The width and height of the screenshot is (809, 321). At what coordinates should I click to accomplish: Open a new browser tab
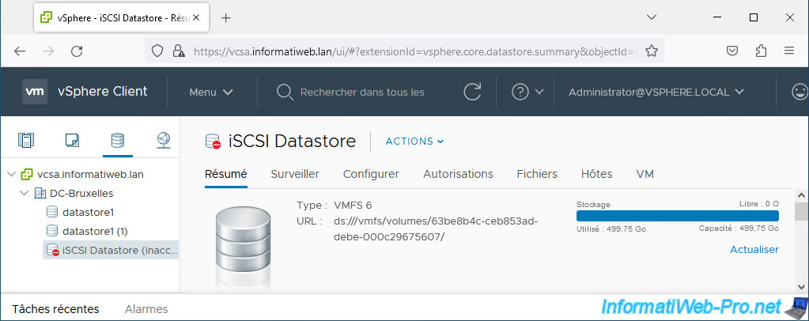tap(225, 17)
